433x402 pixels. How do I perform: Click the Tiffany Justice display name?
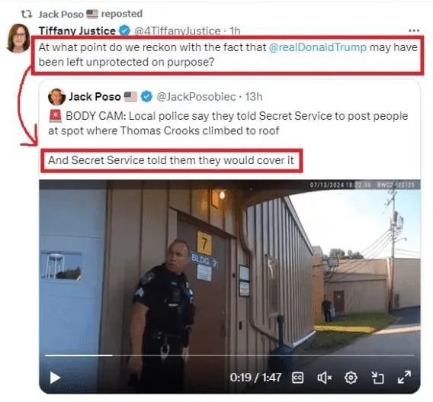(x=77, y=31)
